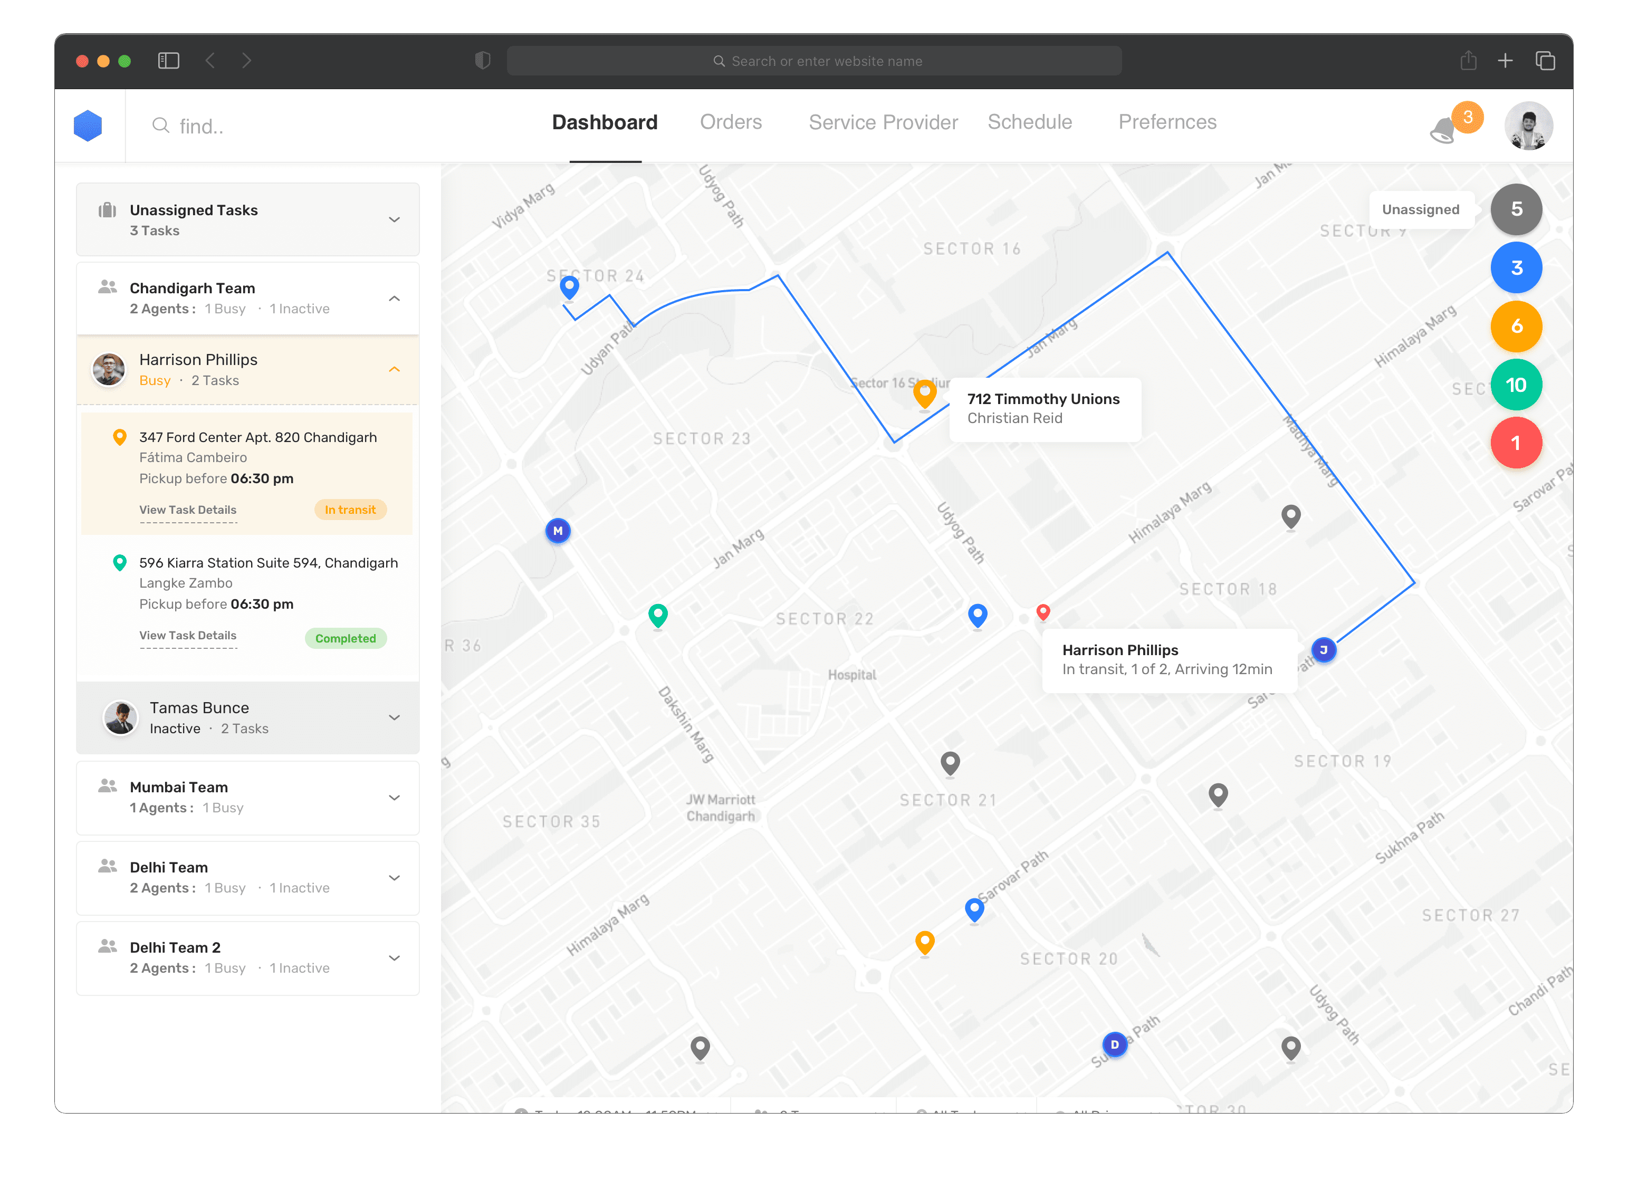
Task: Switch to the Orders tab
Action: coord(731,122)
